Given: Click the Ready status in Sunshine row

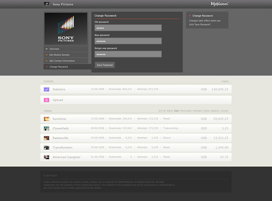Looking at the screenshot, I should [166, 119].
